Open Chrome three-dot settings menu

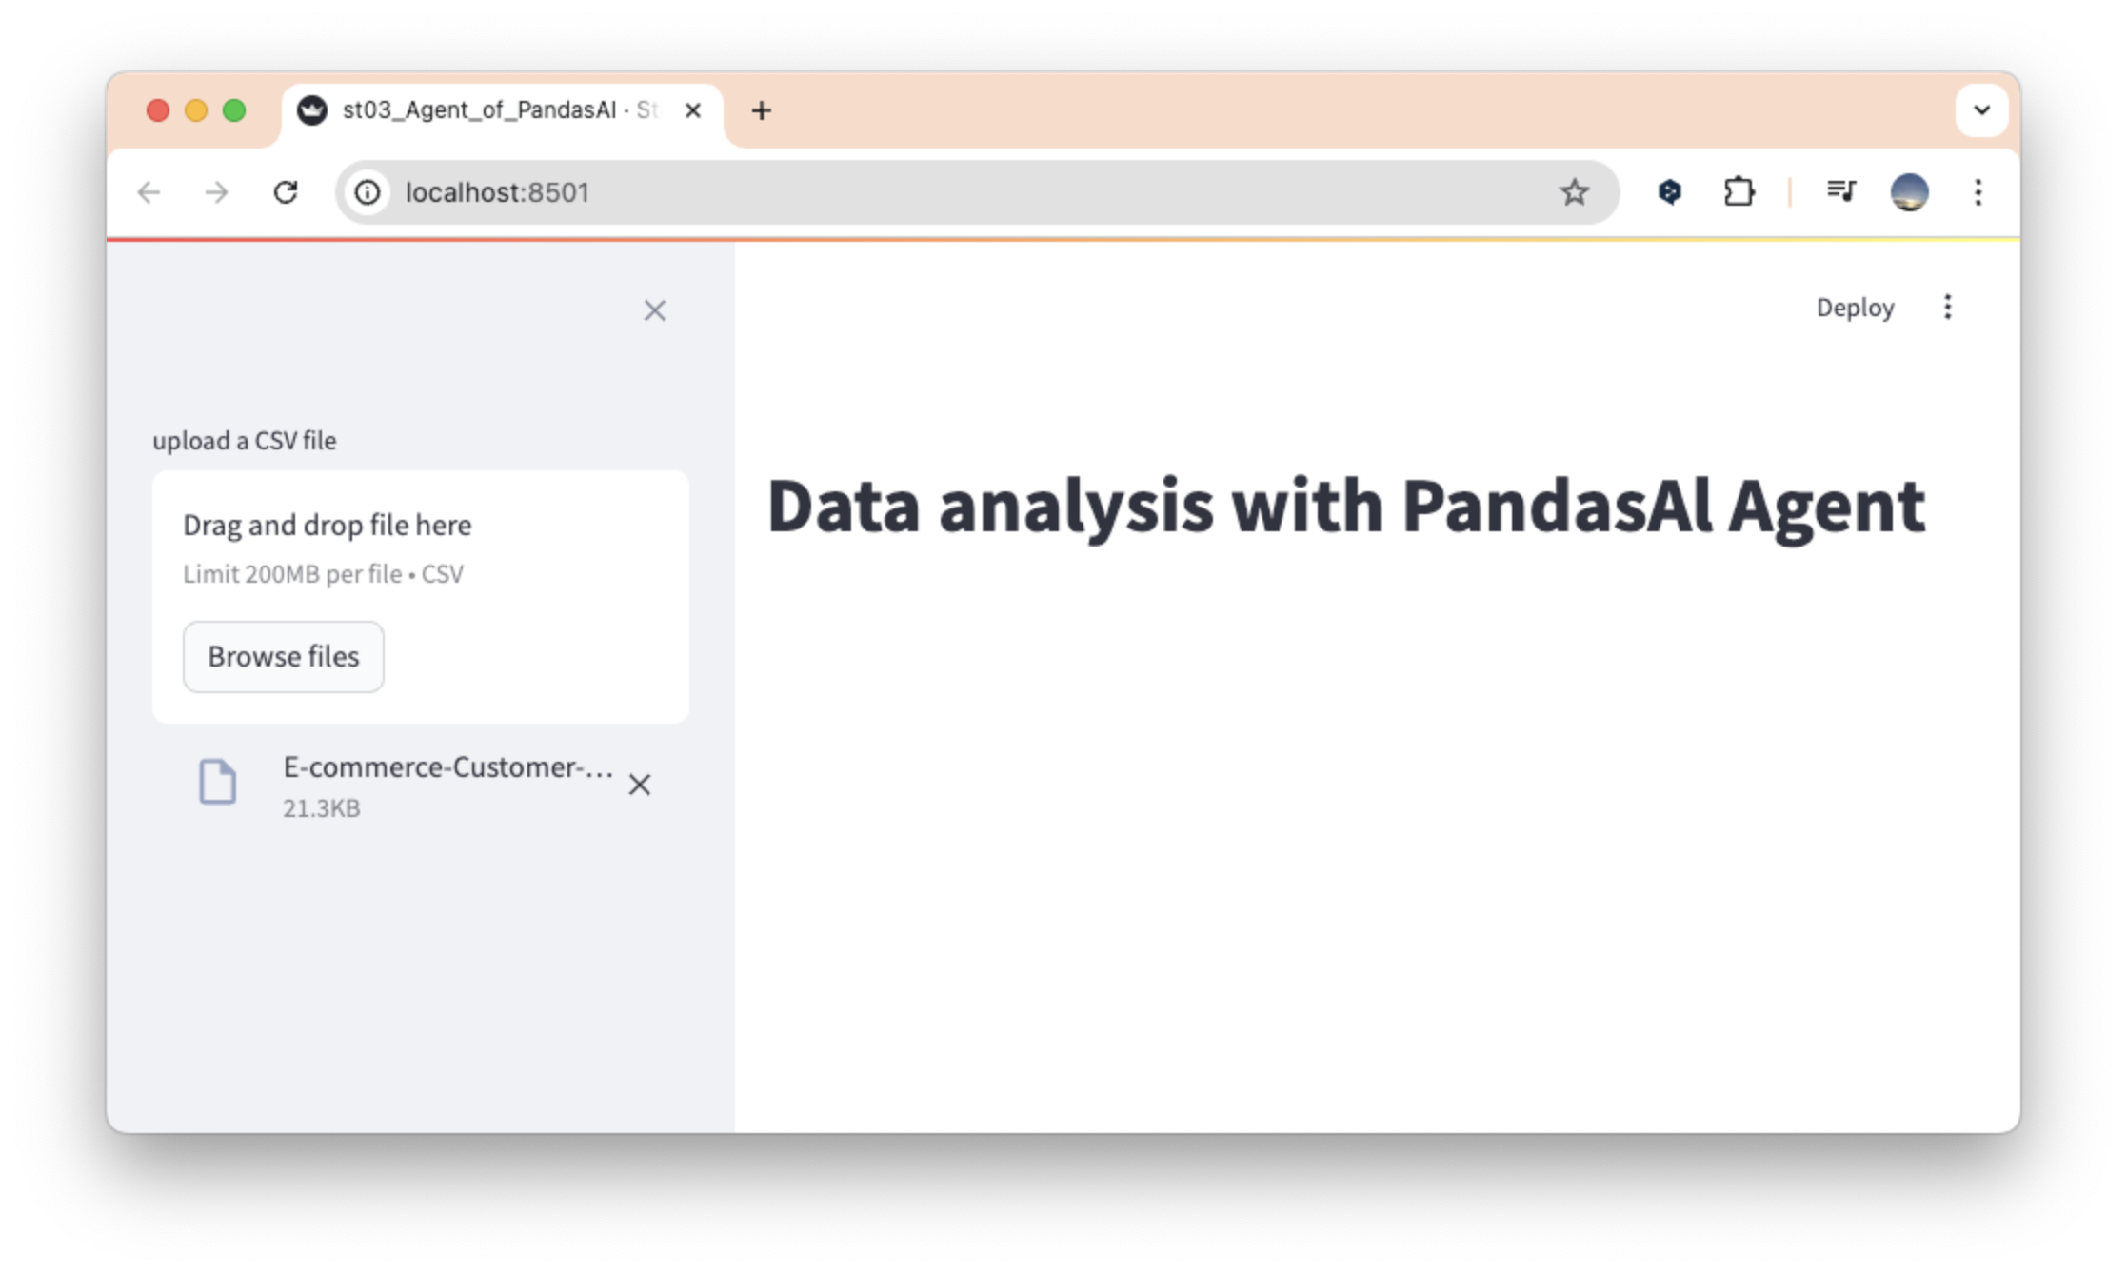click(x=1978, y=192)
